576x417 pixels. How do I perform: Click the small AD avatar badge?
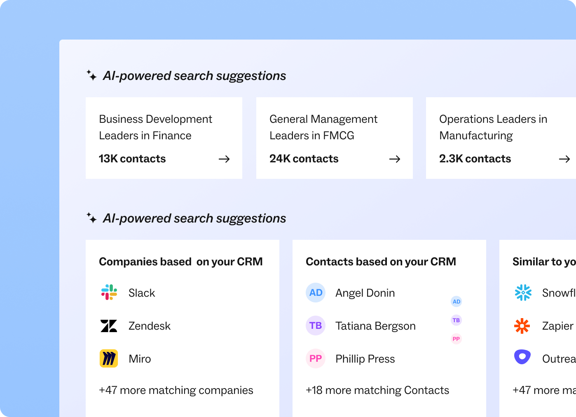tap(457, 302)
